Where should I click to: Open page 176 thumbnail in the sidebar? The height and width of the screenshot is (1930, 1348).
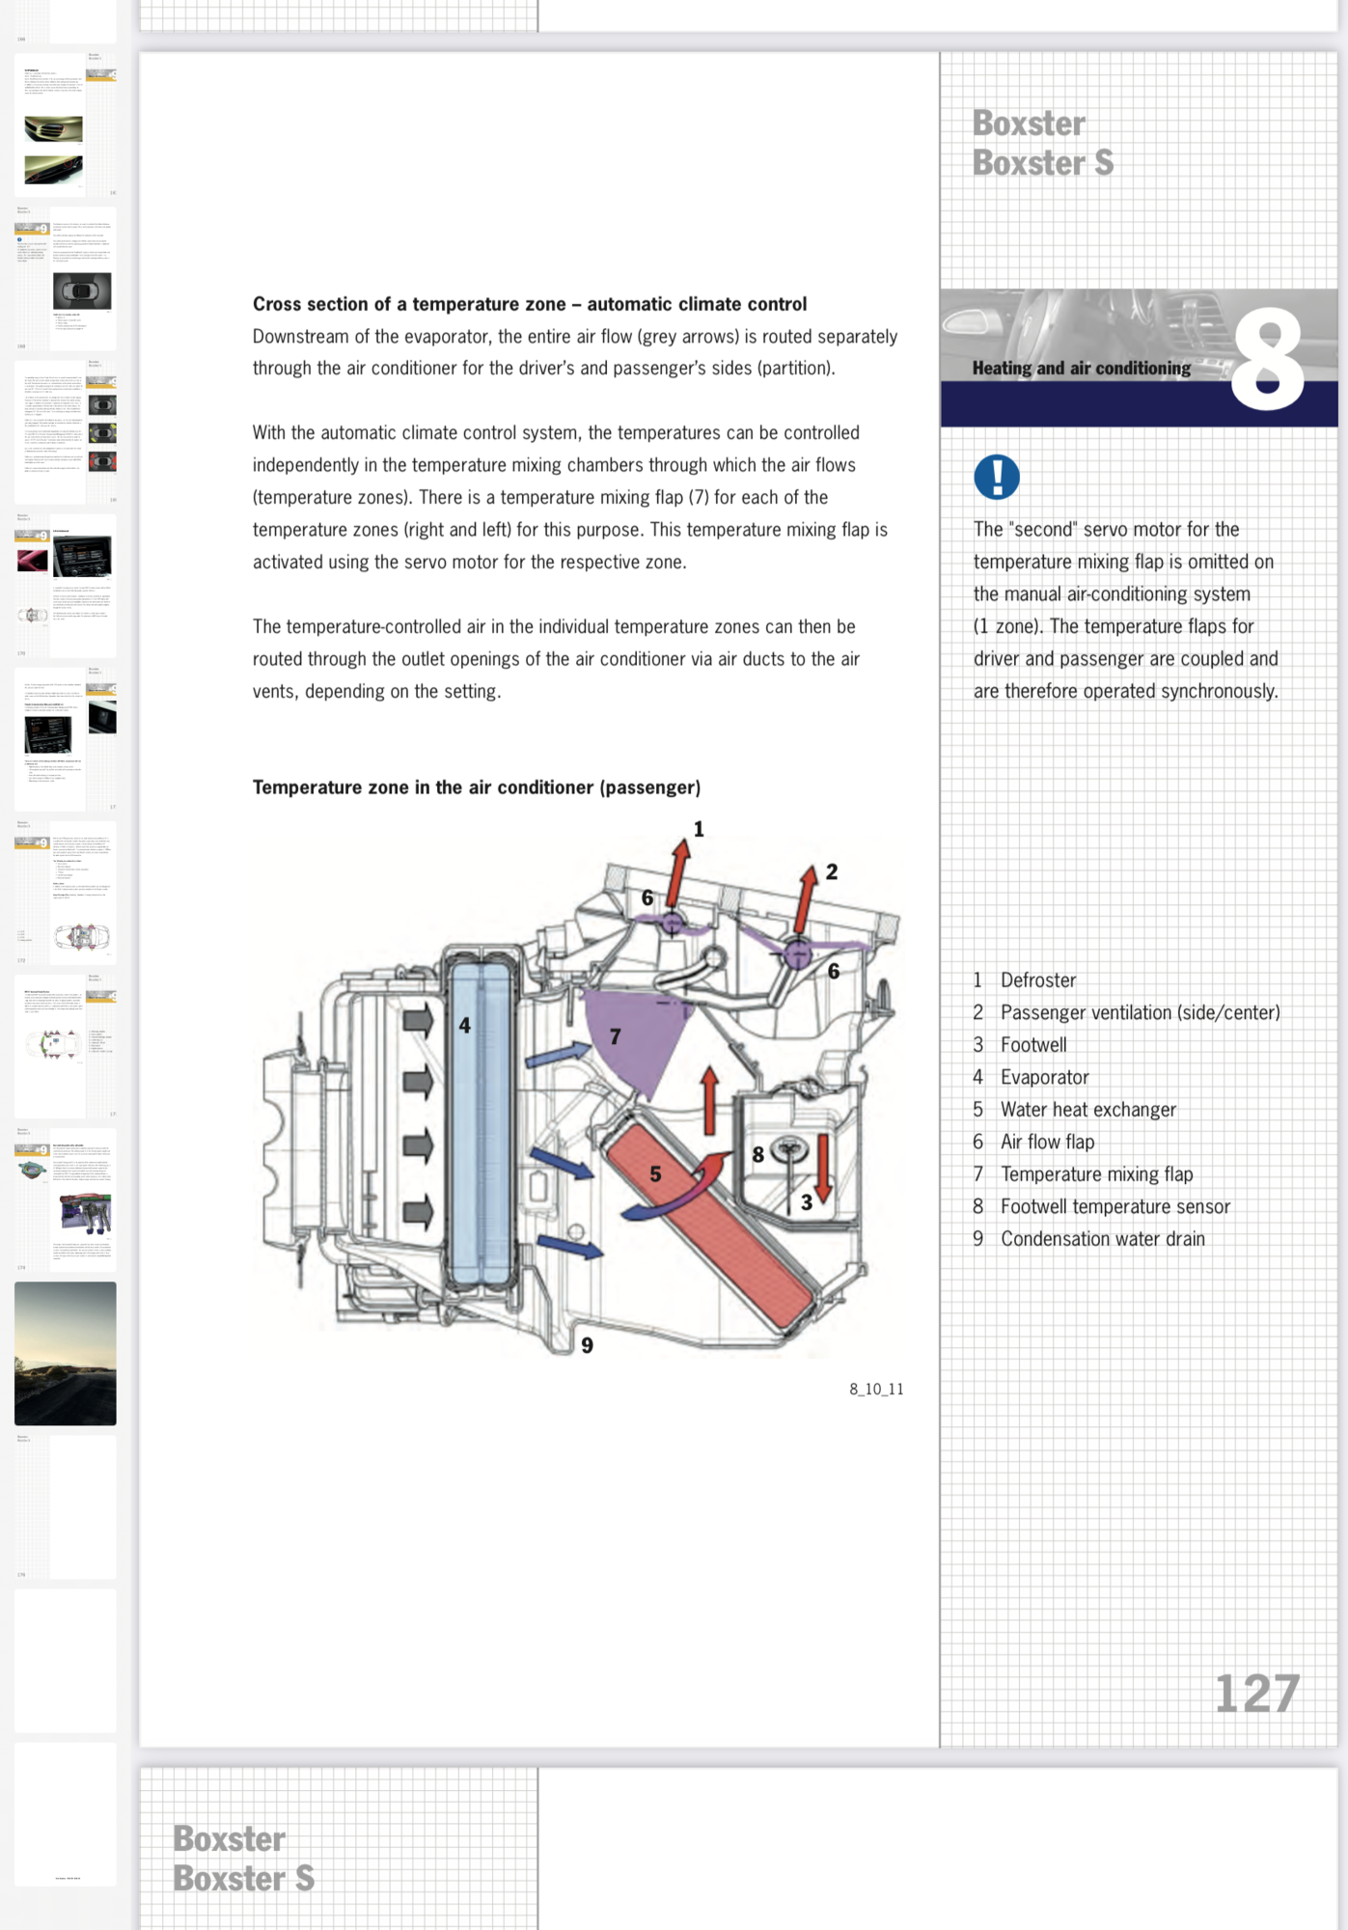(66, 1506)
